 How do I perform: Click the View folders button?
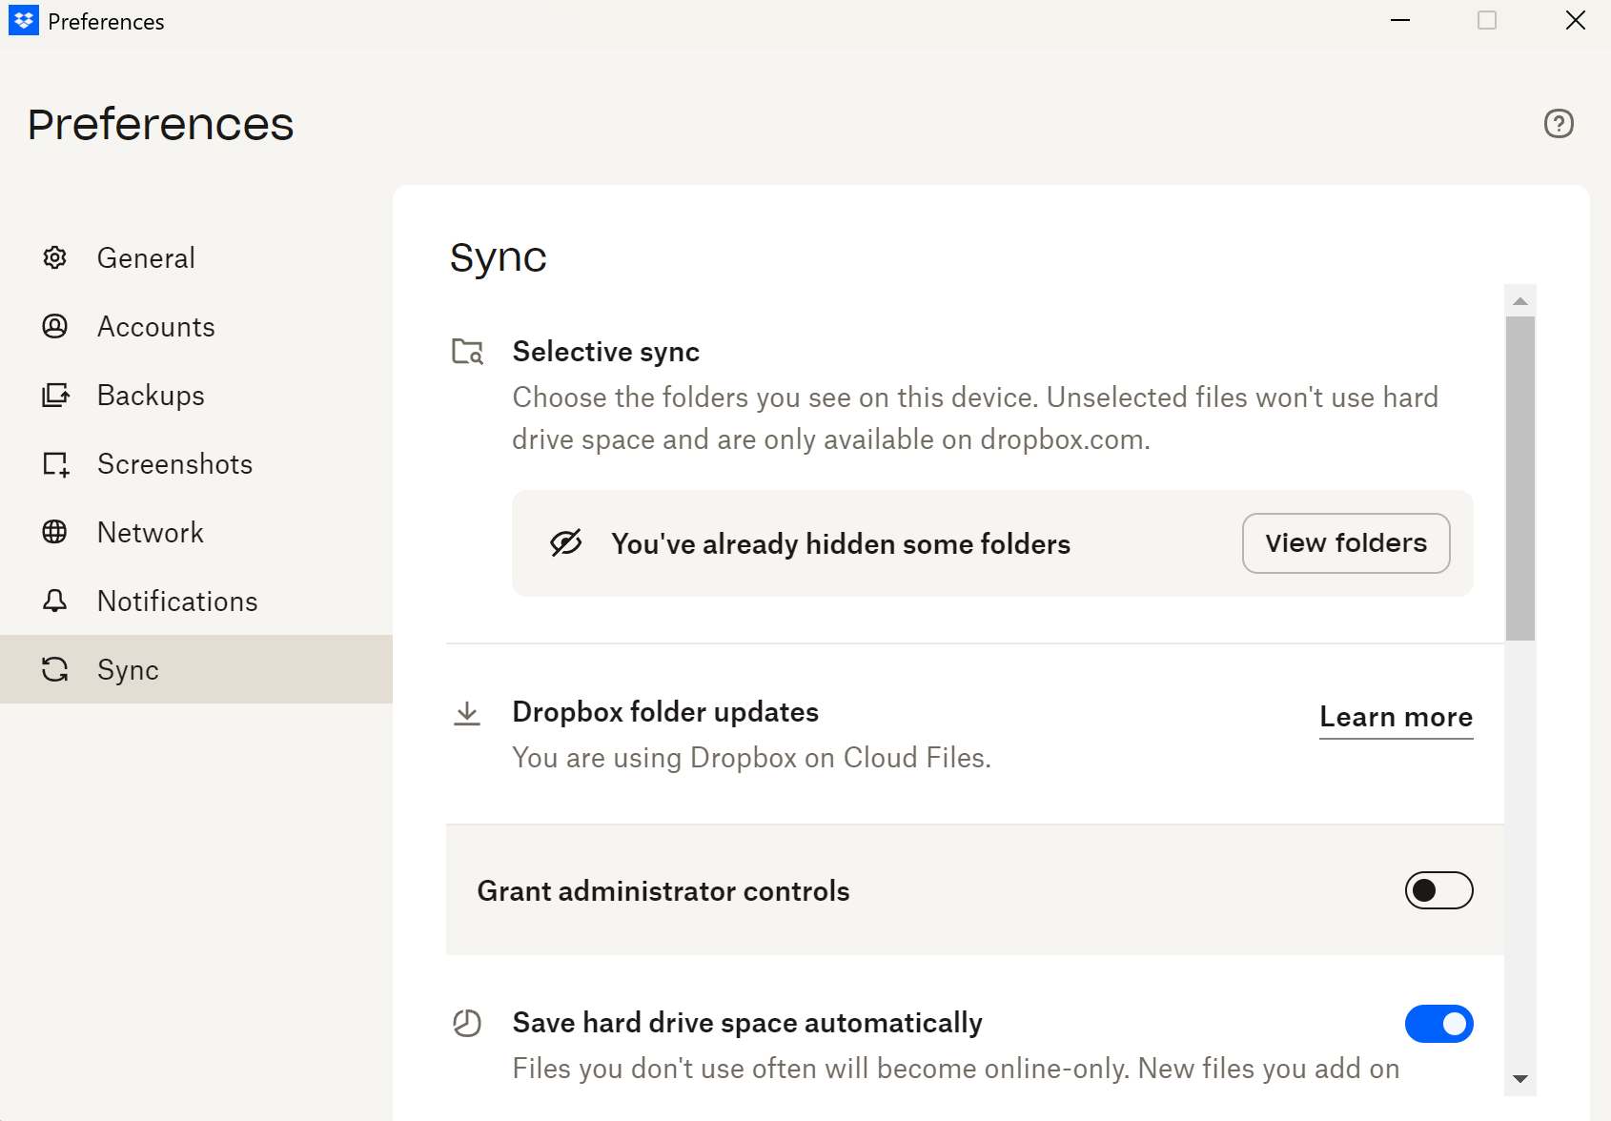click(1346, 543)
